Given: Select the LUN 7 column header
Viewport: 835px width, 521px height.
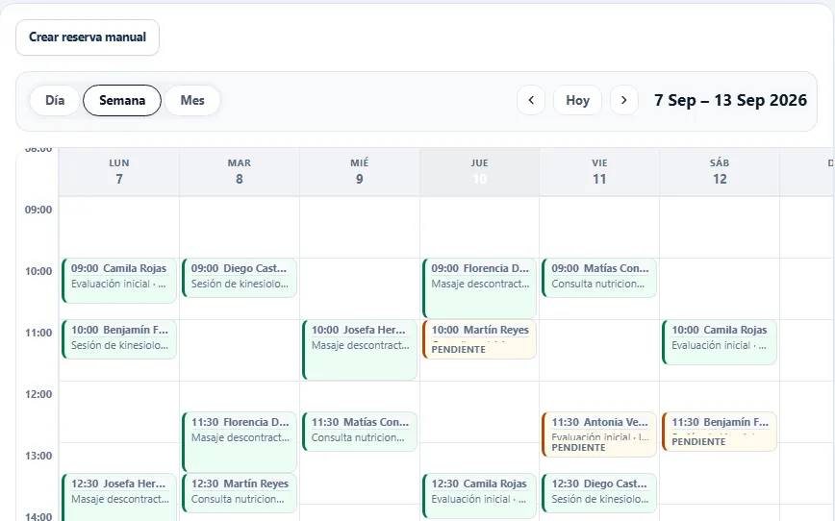Looking at the screenshot, I should coord(119,172).
